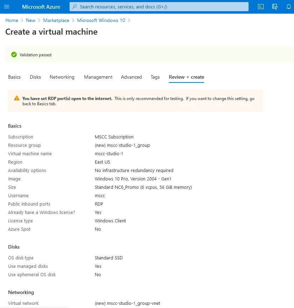Click the chevron after Microsoft Windows 10 breadcrumb
This screenshot has height=308, width=294.
tap(129, 20)
